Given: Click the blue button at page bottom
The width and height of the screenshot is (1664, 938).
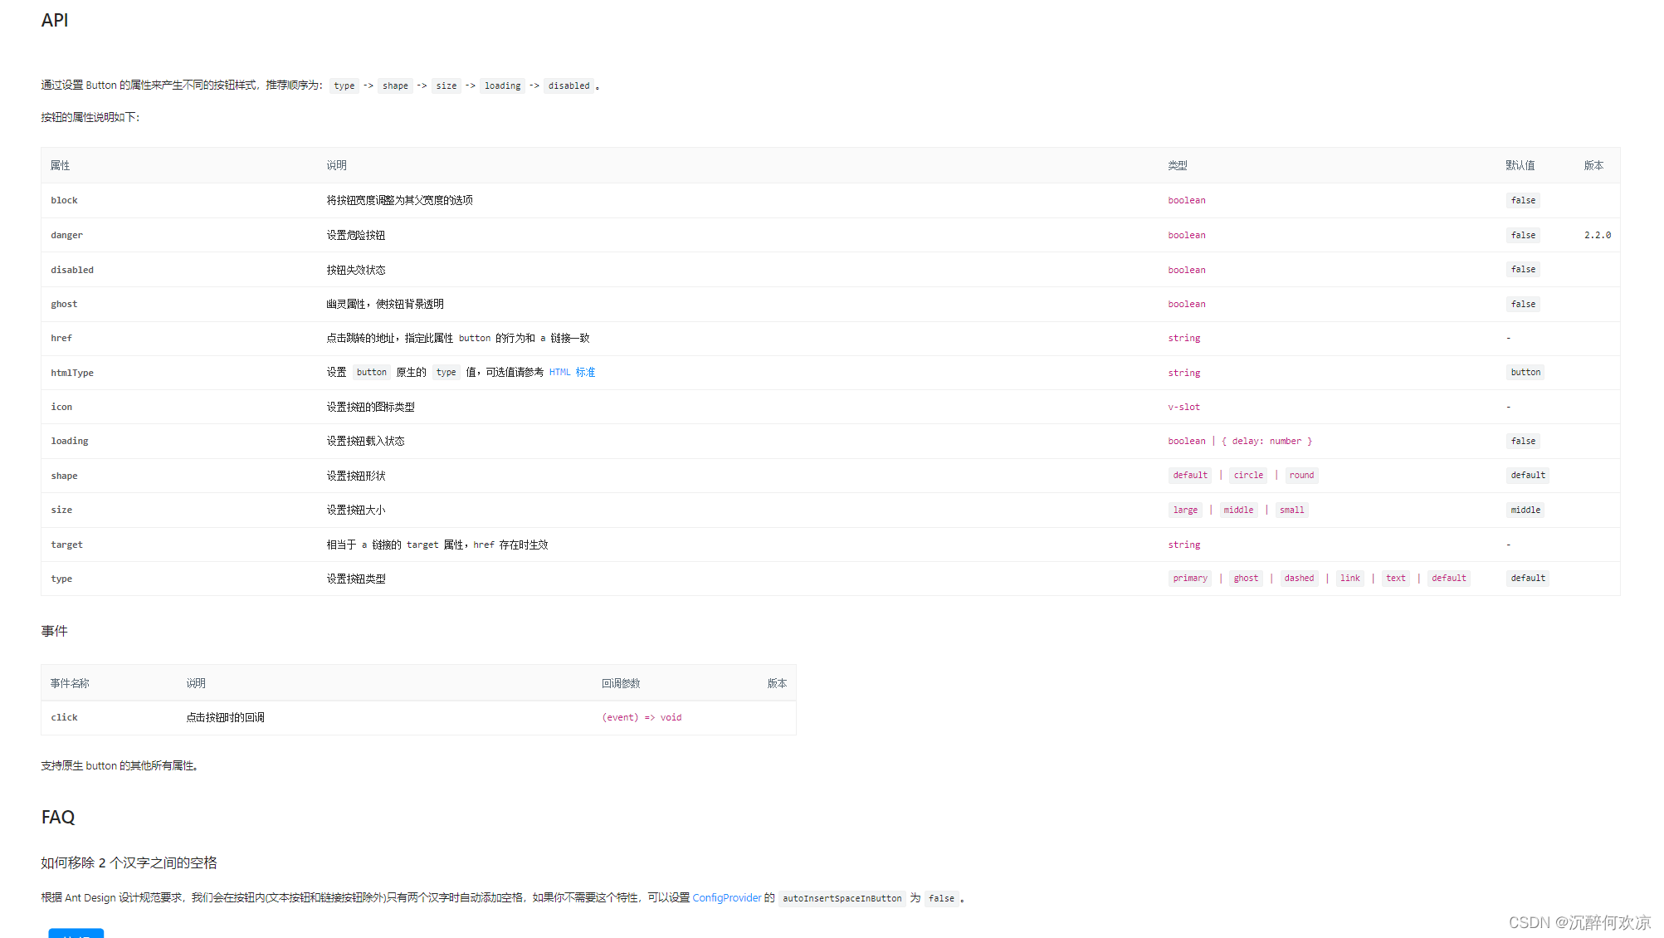Looking at the screenshot, I should (76, 933).
